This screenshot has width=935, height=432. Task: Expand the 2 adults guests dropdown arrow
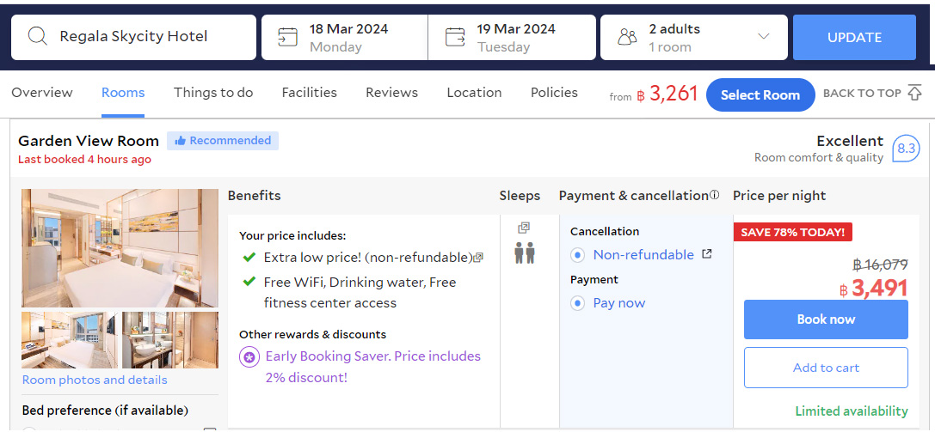pos(763,37)
